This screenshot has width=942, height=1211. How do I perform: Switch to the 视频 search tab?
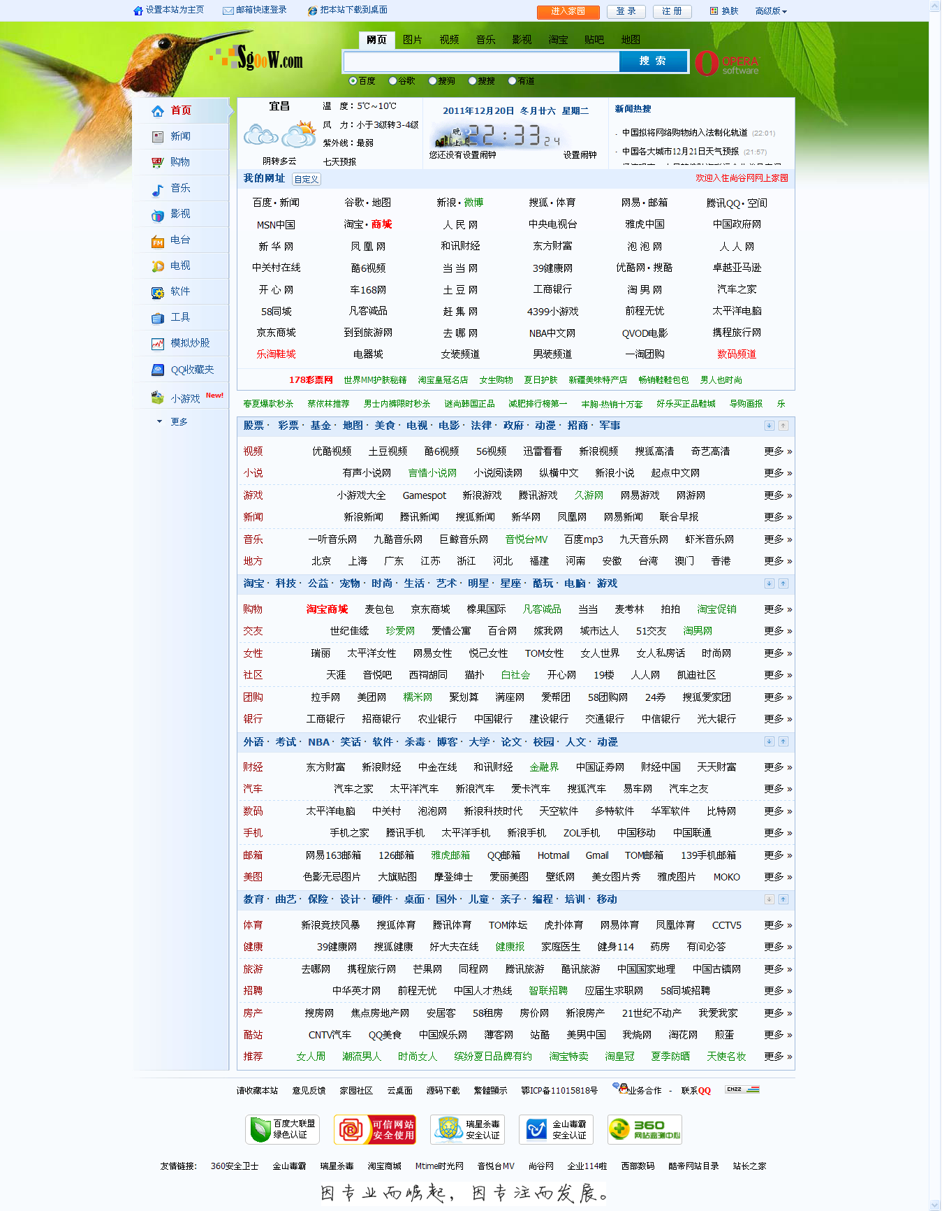click(x=449, y=40)
